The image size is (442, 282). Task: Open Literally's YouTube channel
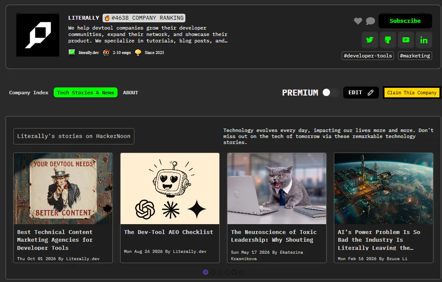click(406, 40)
